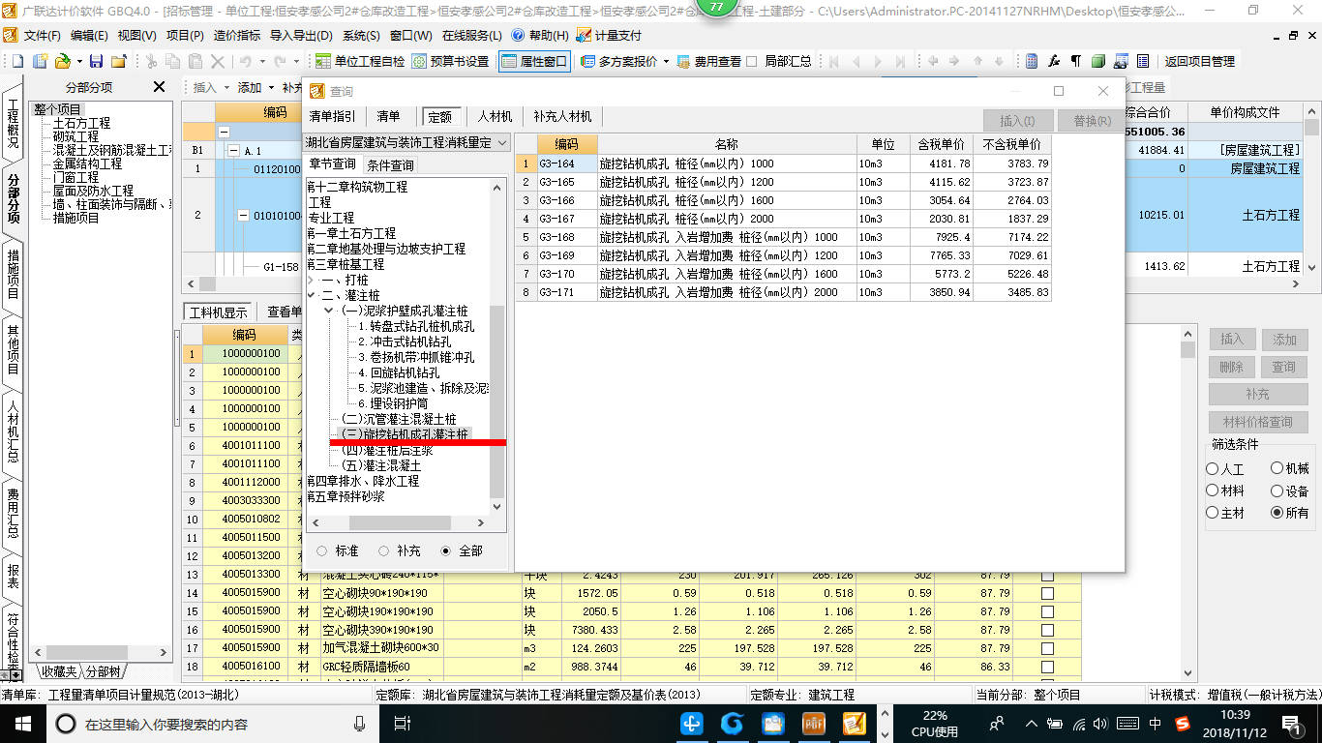Collapse the 二、灌注桩 tree node
The width and height of the screenshot is (1322, 743).
313,295
